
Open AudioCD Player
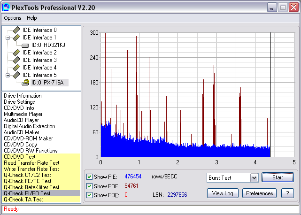[x=21, y=120]
